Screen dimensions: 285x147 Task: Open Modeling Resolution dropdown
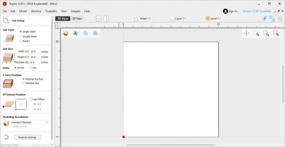(x=30, y=122)
